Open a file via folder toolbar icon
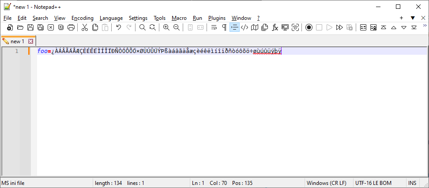 coord(20,27)
